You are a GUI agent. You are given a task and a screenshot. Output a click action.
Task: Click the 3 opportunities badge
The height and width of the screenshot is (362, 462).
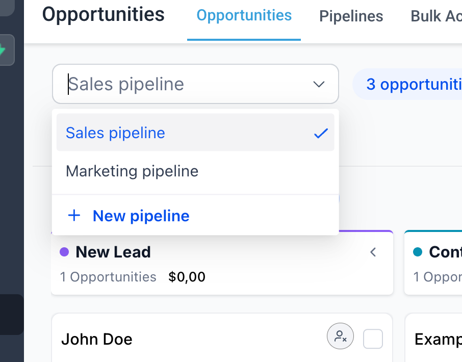coord(407,84)
